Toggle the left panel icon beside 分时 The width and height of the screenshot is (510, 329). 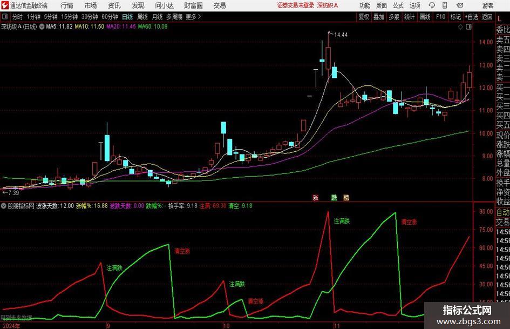[x=4, y=17]
